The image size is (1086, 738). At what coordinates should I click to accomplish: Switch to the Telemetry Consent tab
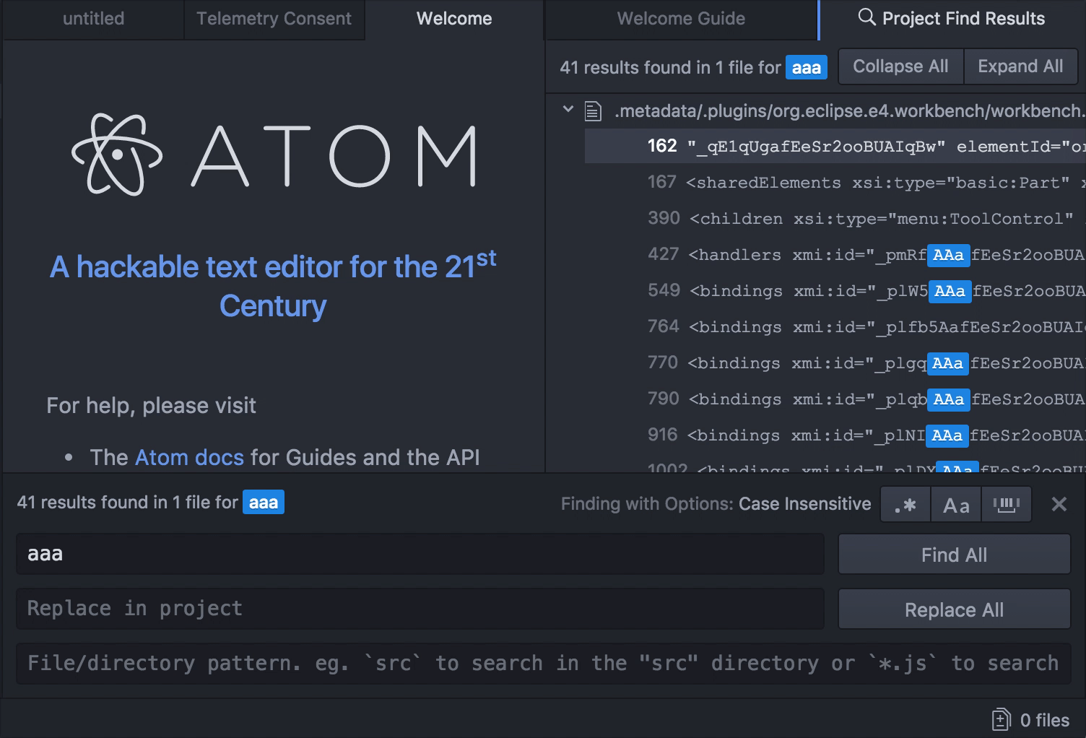[274, 18]
